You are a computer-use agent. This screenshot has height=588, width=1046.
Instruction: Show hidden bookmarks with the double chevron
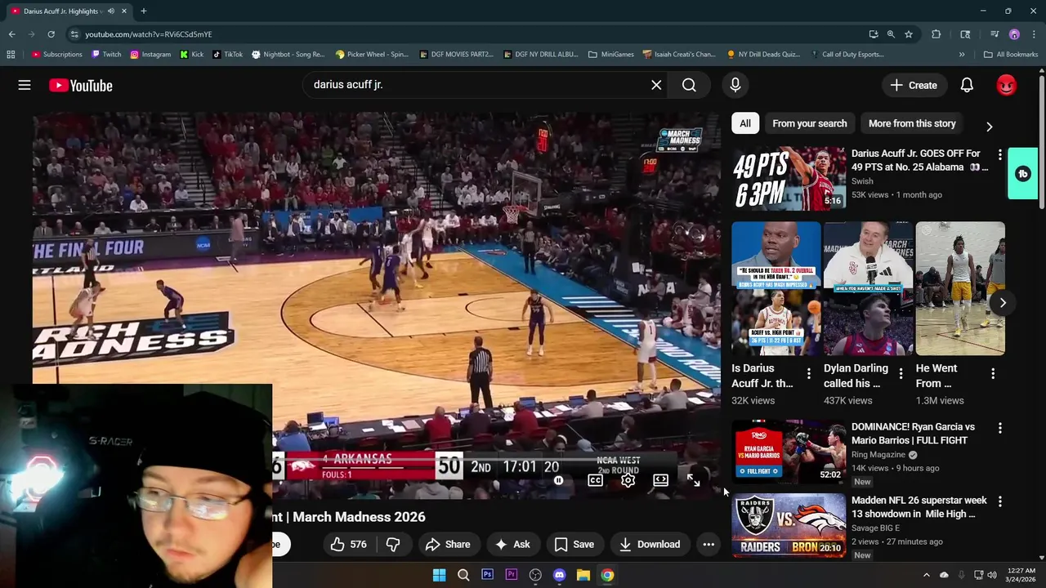pos(962,55)
